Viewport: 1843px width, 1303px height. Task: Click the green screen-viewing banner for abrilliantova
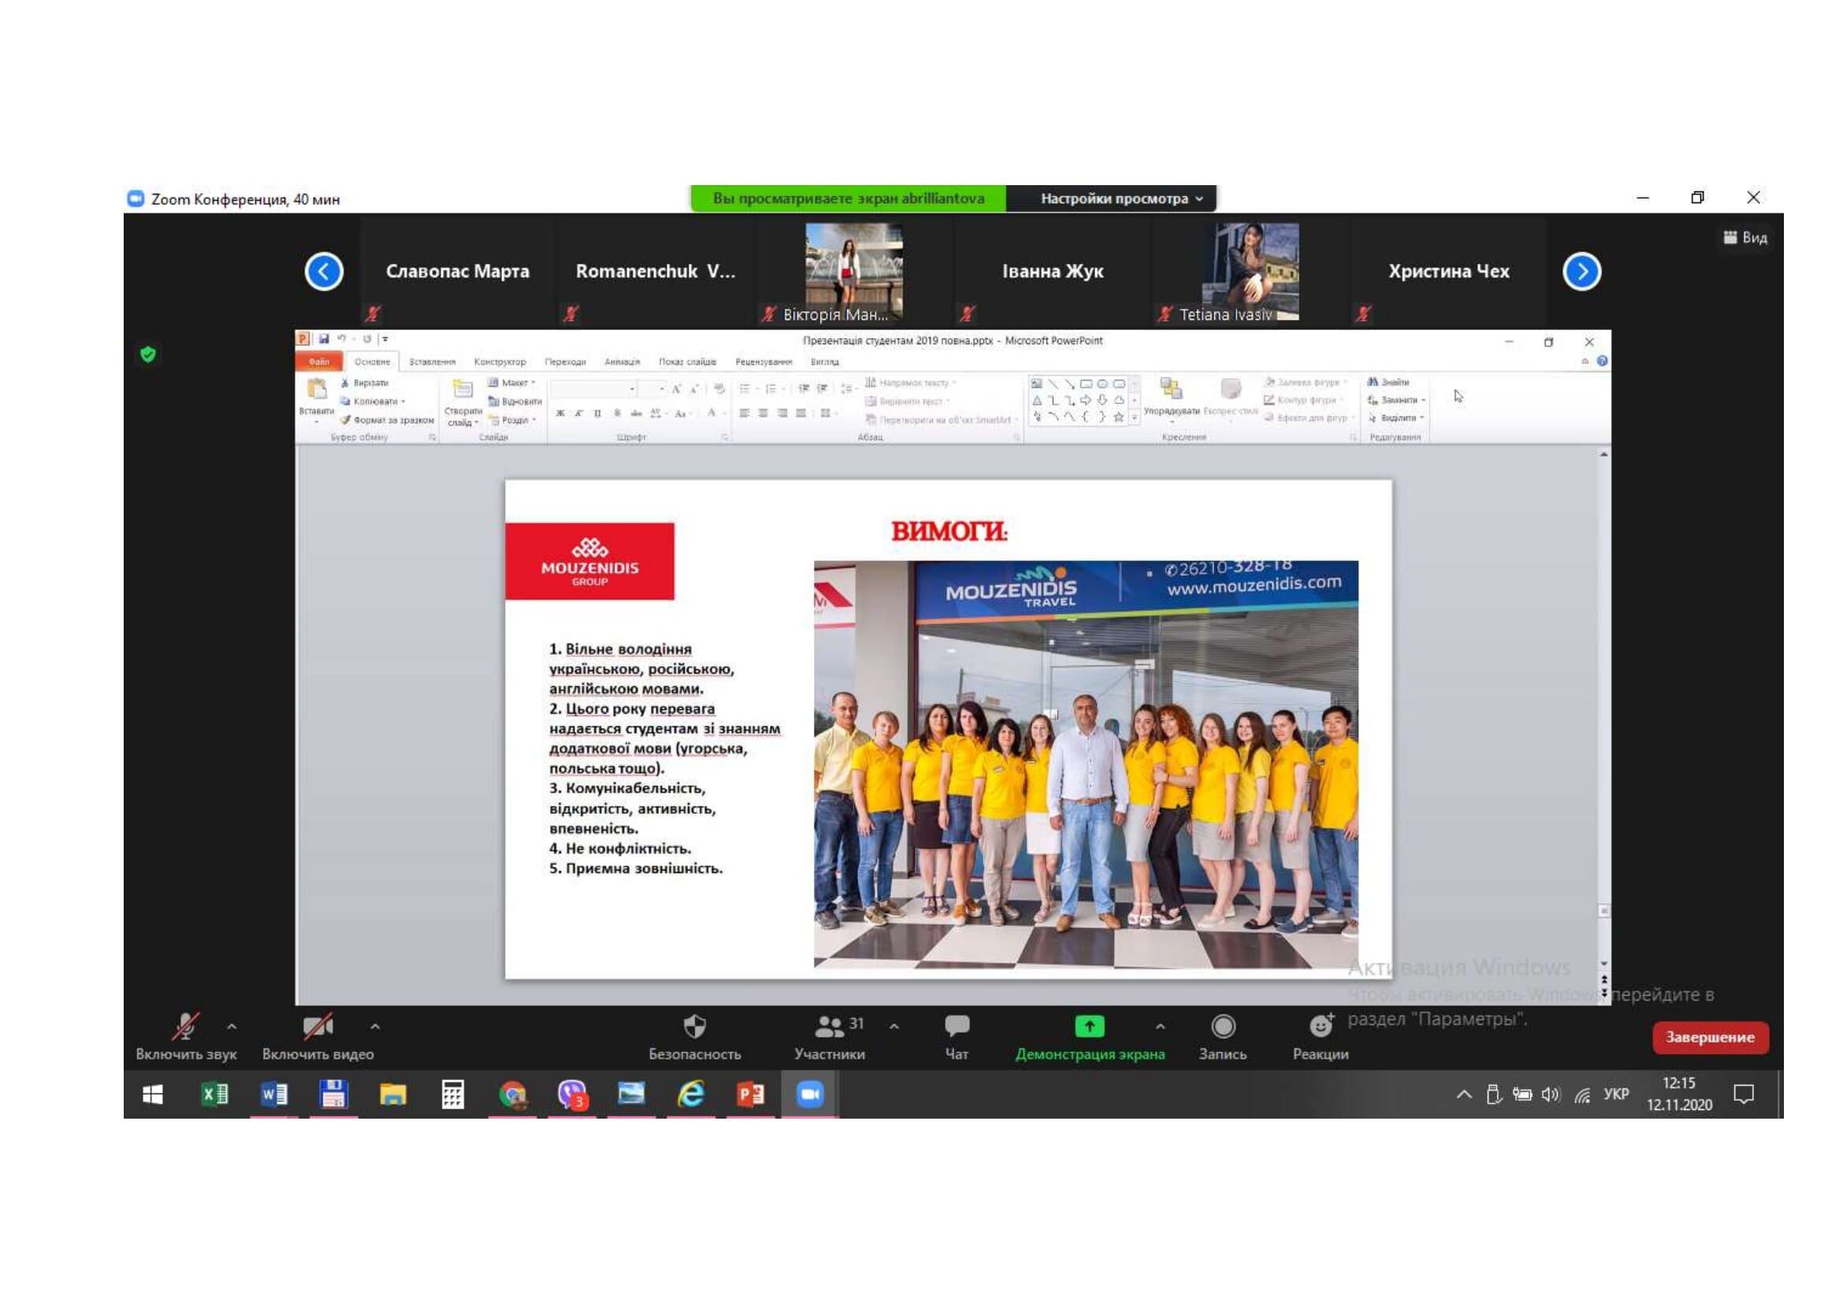coord(849,199)
